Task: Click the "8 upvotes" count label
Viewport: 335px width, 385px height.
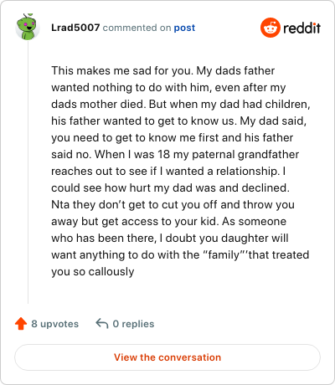Action: click(x=55, y=324)
